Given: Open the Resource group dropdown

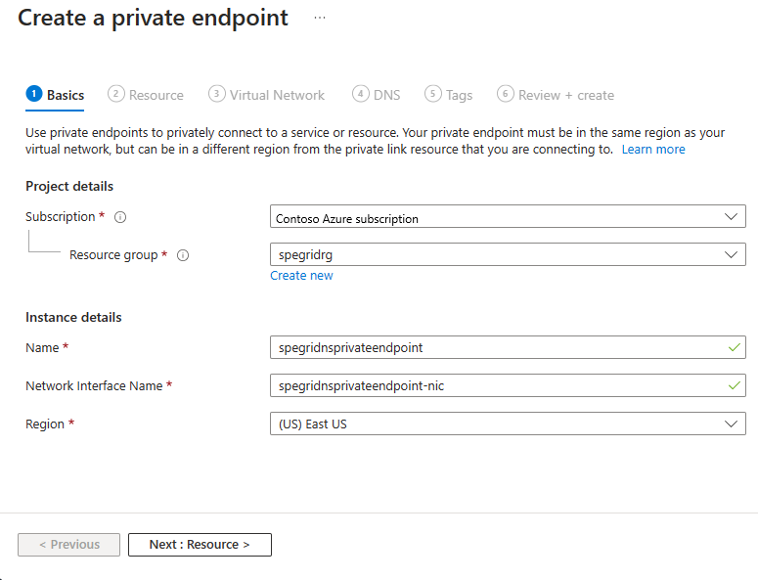Looking at the screenshot, I should [x=508, y=254].
